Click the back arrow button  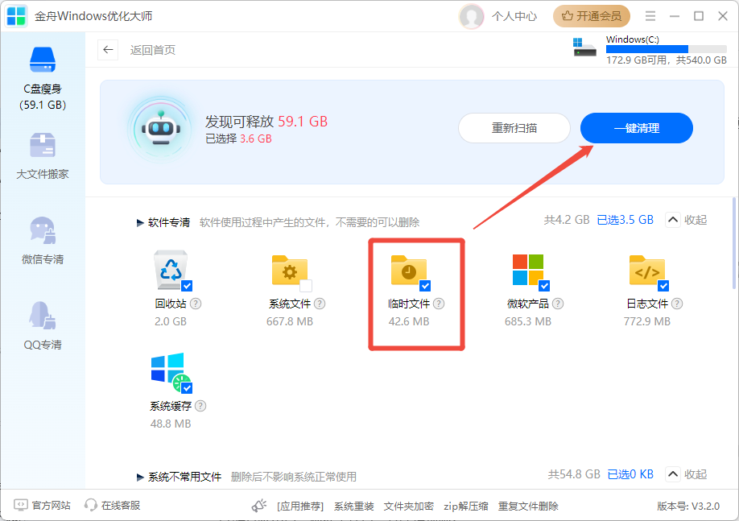click(x=108, y=49)
